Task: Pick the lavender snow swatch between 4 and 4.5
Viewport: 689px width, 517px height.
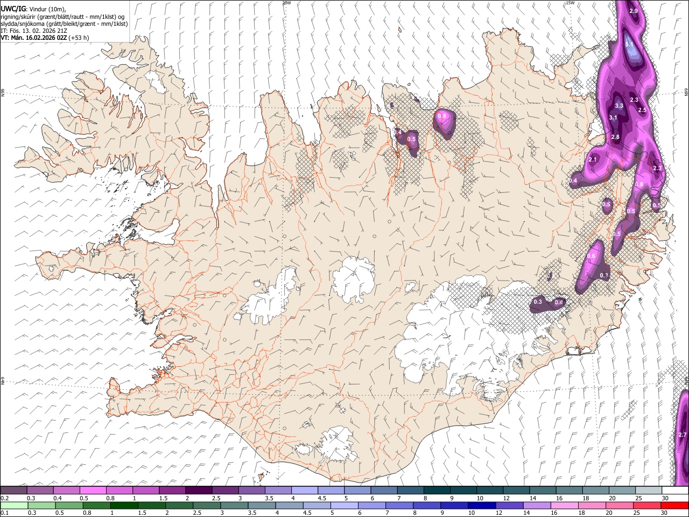Action: (304, 491)
